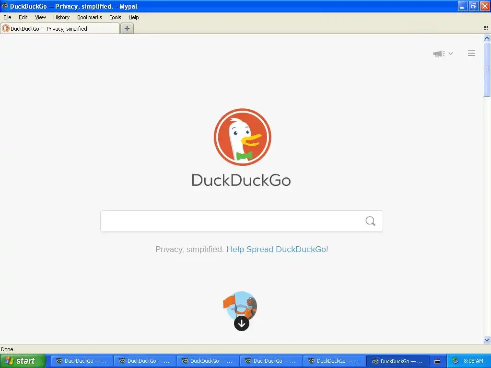This screenshot has height=368, width=491.
Task: Open the Bookmarks menu
Action: click(89, 17)
